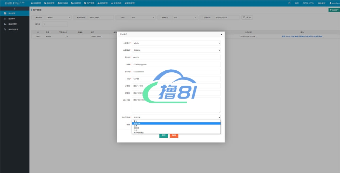Viewport: 340px width, 173px height.
Task: Open 费率分组管理 link icon in sidebar
Action: click(5, 30)
